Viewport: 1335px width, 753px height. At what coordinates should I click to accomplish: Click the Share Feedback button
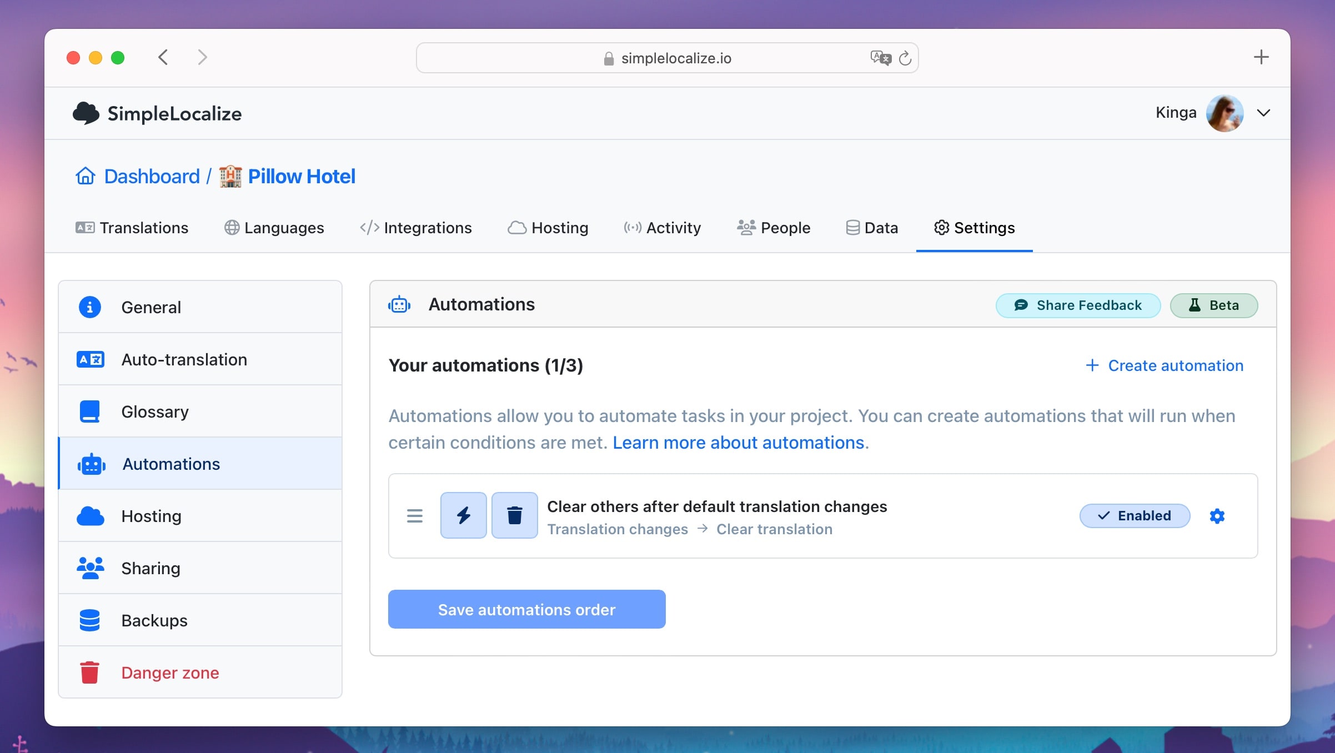tap(1078, 305)
